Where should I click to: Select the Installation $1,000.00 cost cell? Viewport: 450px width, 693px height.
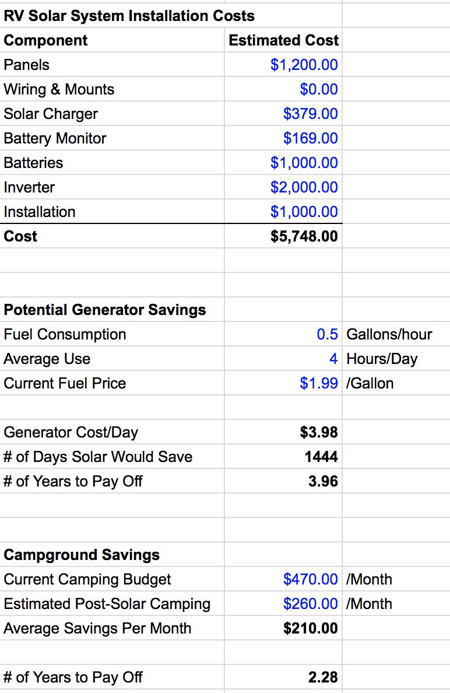[x=304, y=212]
